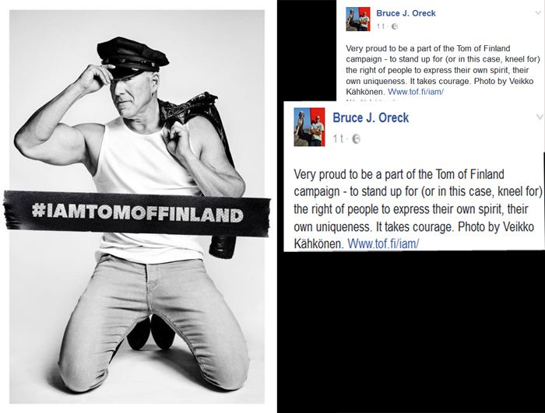Click the #IAMTOMOFFINLAND banner on the photo
Screen dimensions: 545x413
pos(137,213)
